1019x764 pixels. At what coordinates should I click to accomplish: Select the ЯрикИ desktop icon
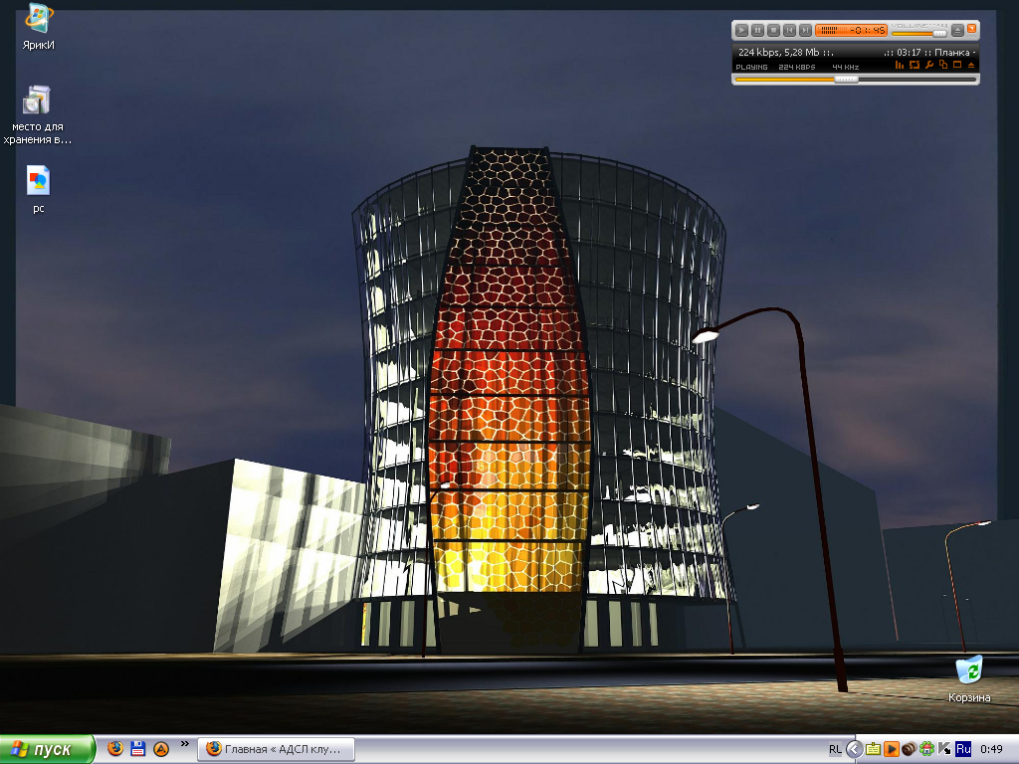[x=38, y=20]
